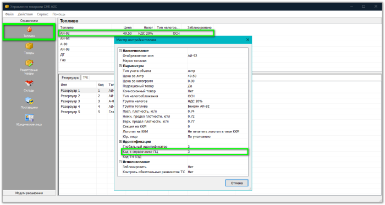Viewport: 385px width, 205px height.
Task: Collapse the Наименование section
Action: [120, 51]
